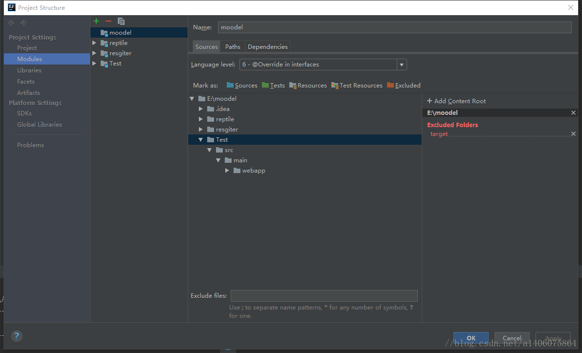Click Add Content Root
Screen dimensions: 582x353
pyautogui.click(x=456, y=101)
